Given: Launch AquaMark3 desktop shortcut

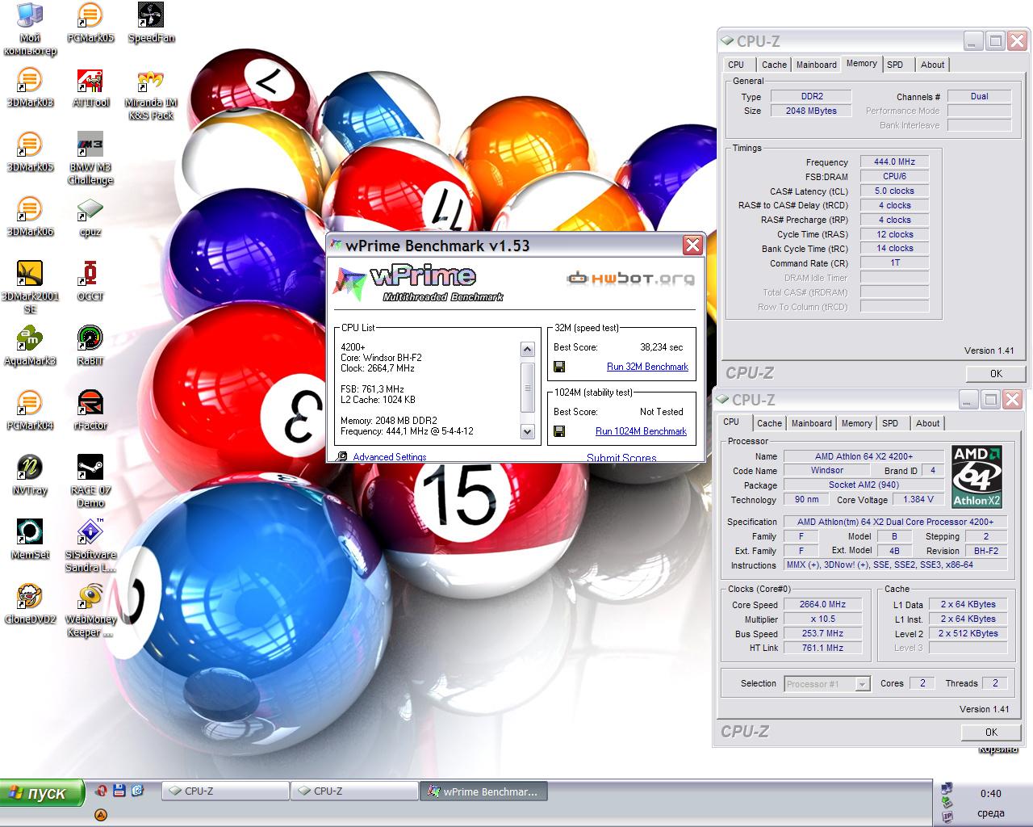Looking at the screenshot, I should [29, 346].
